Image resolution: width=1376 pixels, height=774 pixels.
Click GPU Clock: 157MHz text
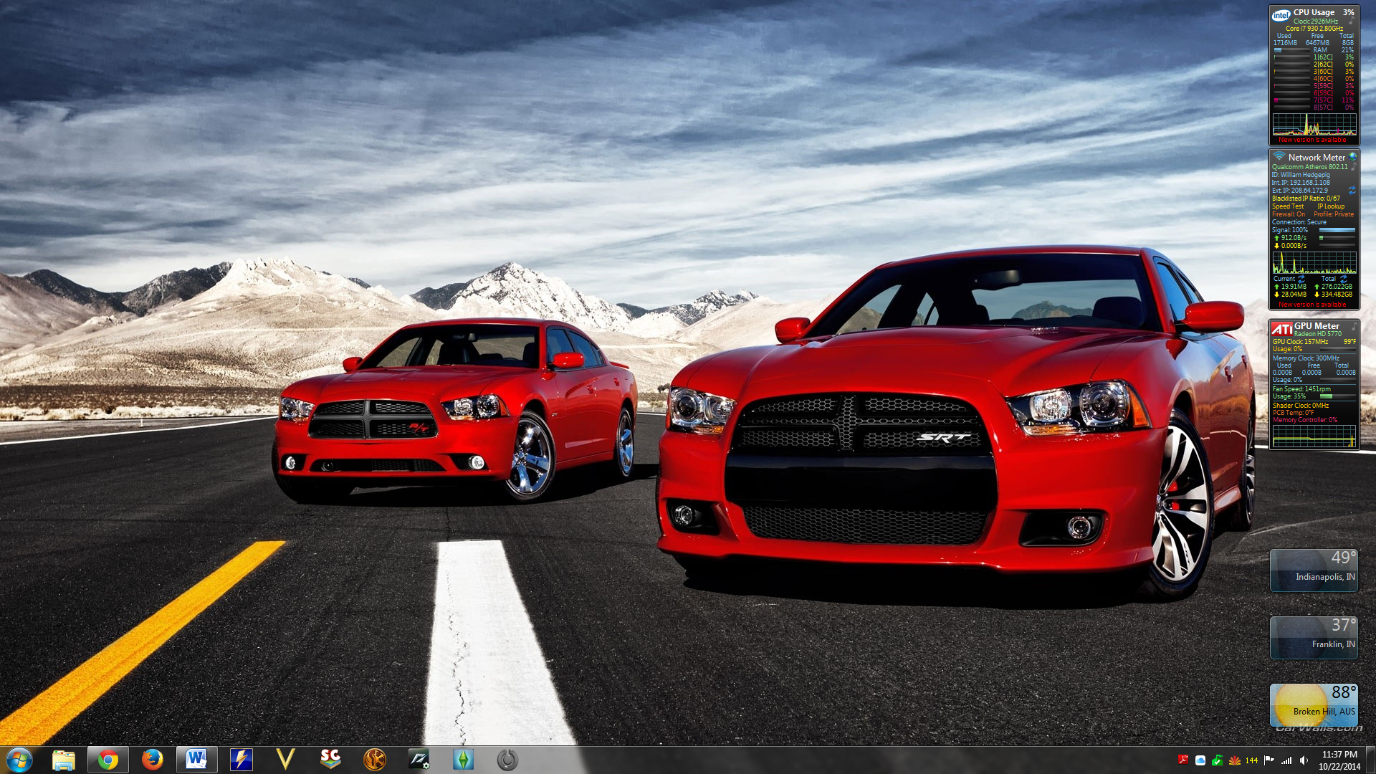(1300, 342)
